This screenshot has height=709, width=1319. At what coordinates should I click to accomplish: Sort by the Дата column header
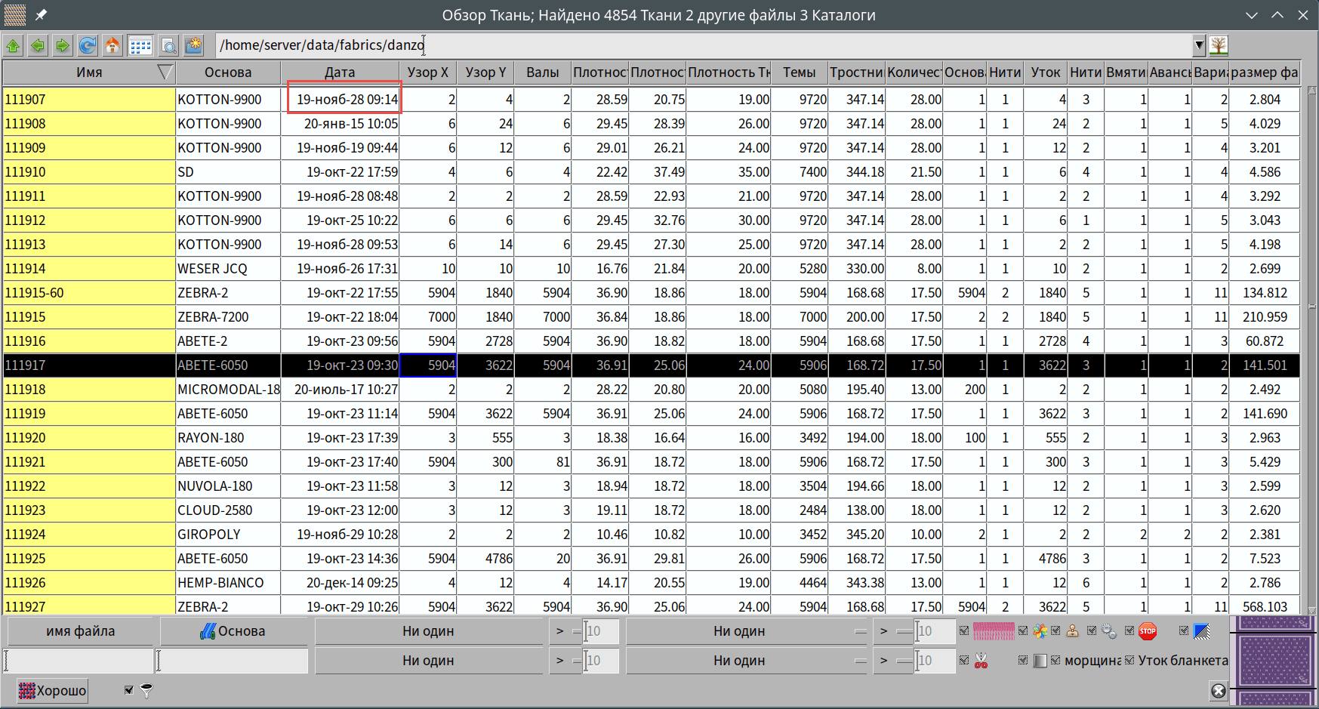tap(340, 72)
